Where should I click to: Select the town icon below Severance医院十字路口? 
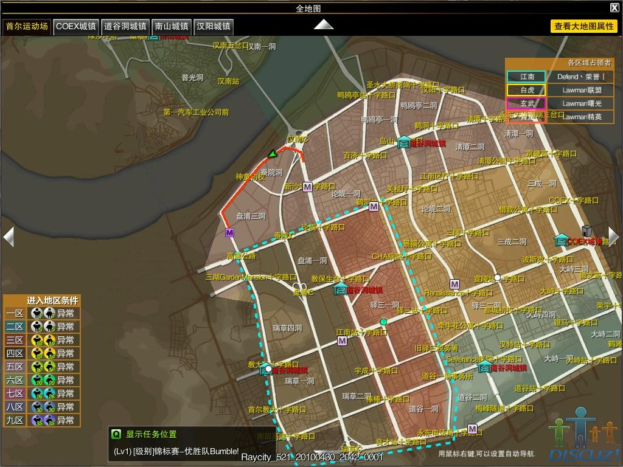[484, 366]
